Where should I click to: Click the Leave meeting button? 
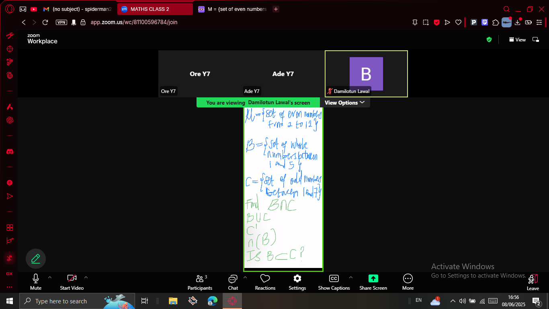(x=533, y=282)
